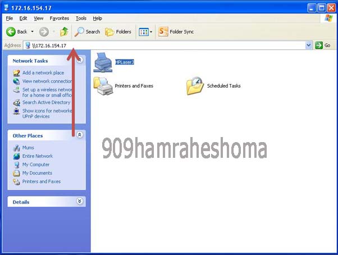Click the My Computer icon in sidebar
Image resolution: width=338 pixels, height=255 pixels.
[16, 165]
